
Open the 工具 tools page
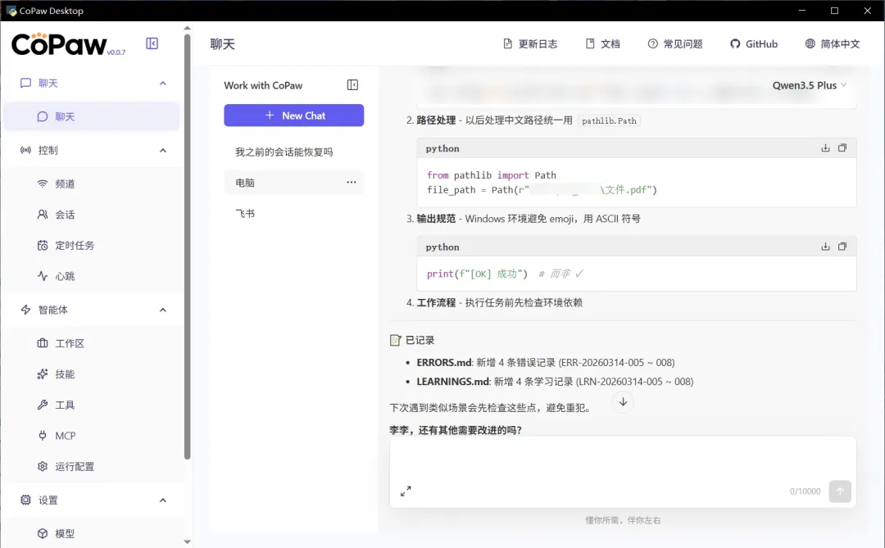point(92,405)
